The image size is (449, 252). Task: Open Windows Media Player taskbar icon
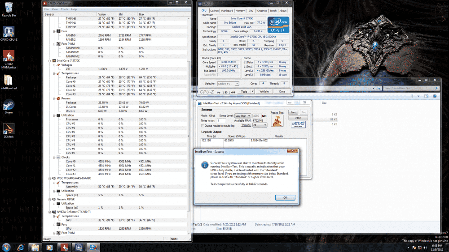coord(49,247)
